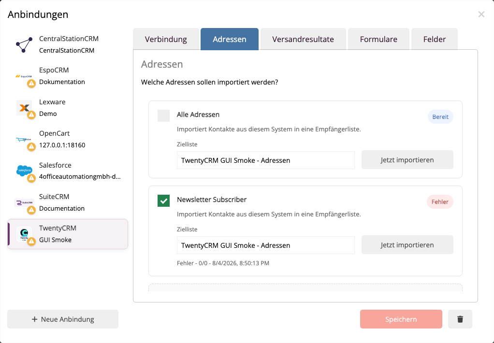Click the question 'Welche Adressen sollen importiert werden?'
The image size is (494, 343).
click(x=209, y=82)
